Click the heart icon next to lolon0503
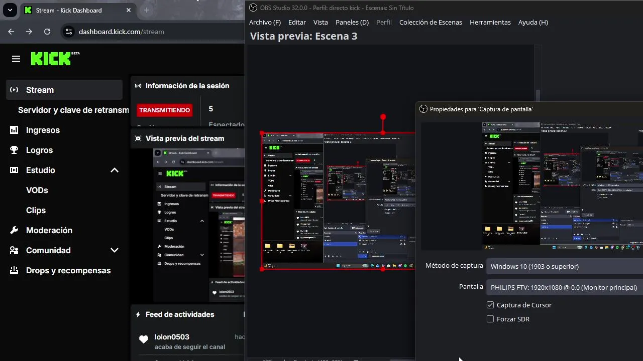This screenshot has width=643, height=361. point(144,339)
